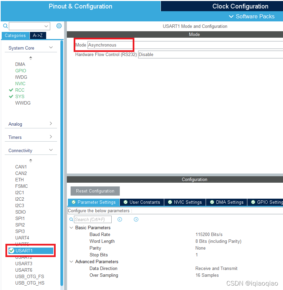Screen dimensions: 283x290
Task: Expand the Software Packs menu
Action: (251, 16)
